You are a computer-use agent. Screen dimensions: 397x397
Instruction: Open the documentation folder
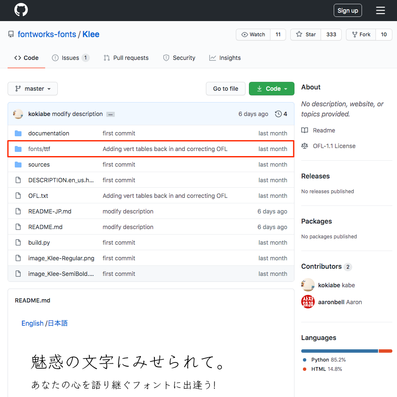click(49, 133)
